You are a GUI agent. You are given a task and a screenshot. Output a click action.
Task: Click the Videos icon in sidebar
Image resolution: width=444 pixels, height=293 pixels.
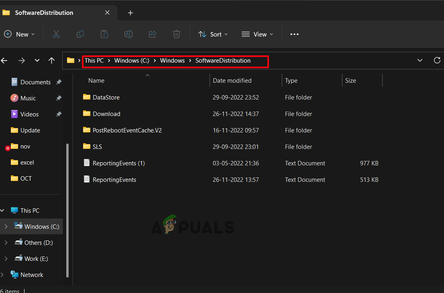tap(14, 114)
